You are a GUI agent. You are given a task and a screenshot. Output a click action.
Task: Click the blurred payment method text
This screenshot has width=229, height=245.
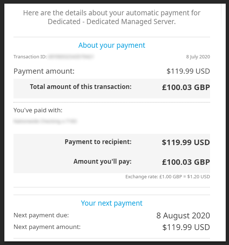coord(45,121)
